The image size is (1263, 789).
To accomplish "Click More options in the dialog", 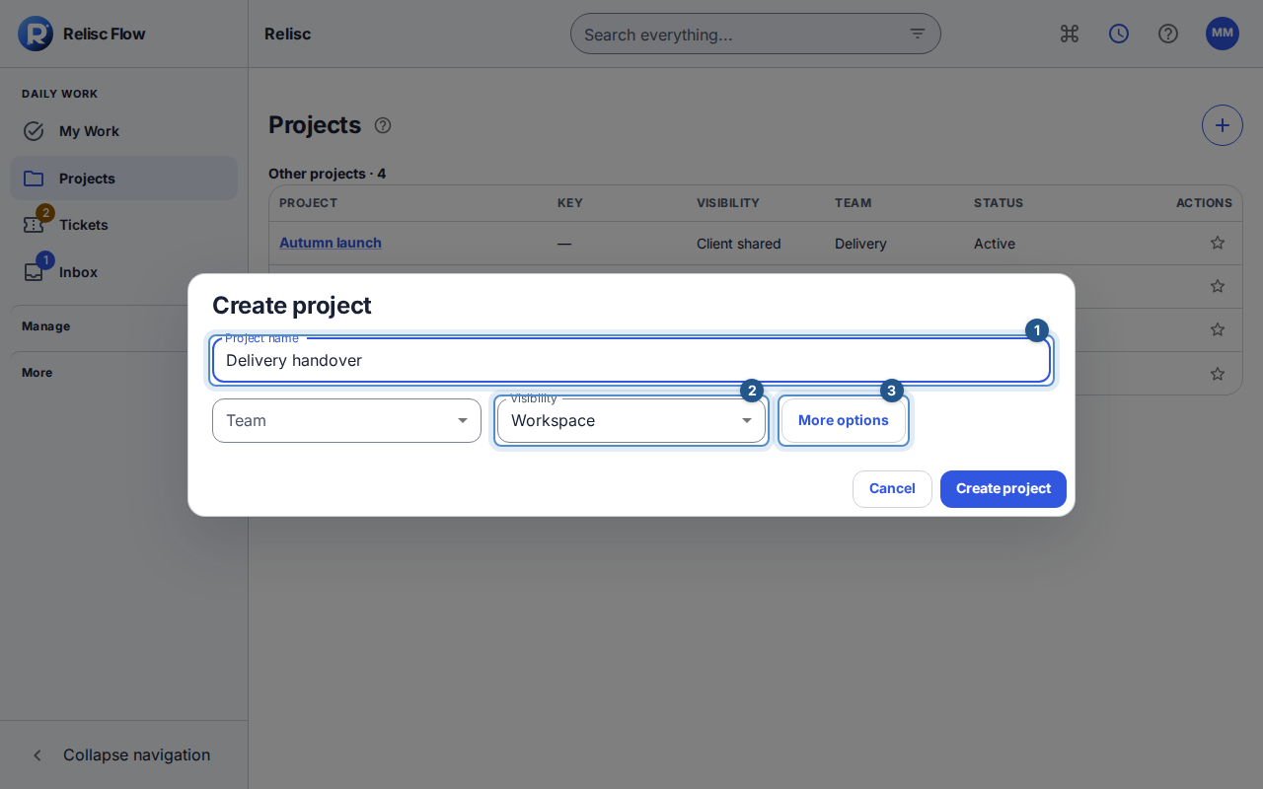I will click(844, 420).
